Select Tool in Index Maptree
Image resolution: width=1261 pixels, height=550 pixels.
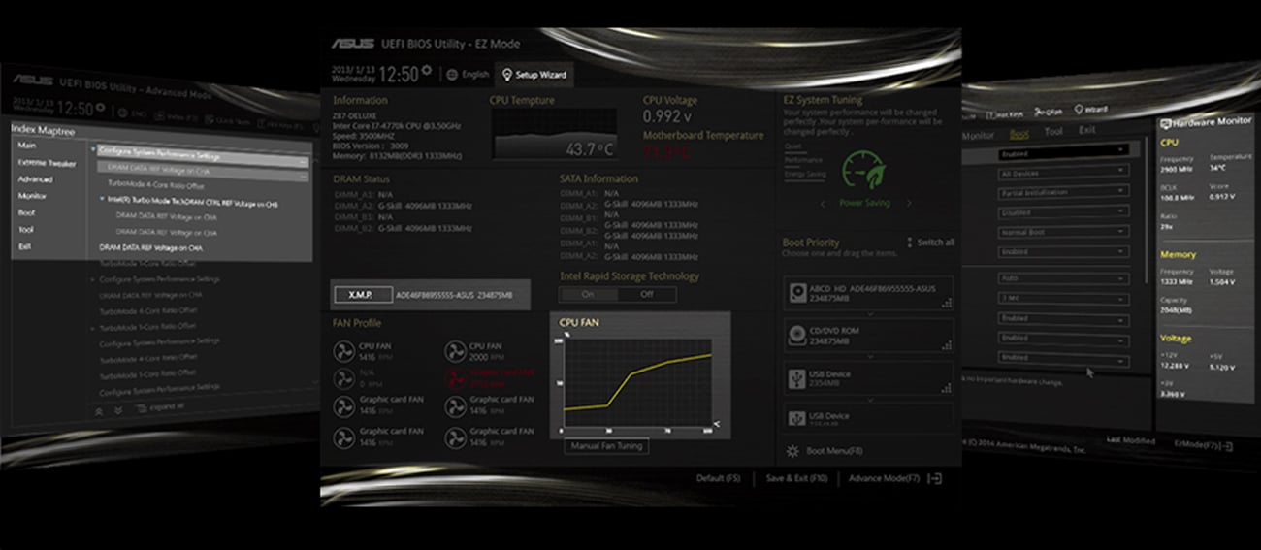coord(25,230)
